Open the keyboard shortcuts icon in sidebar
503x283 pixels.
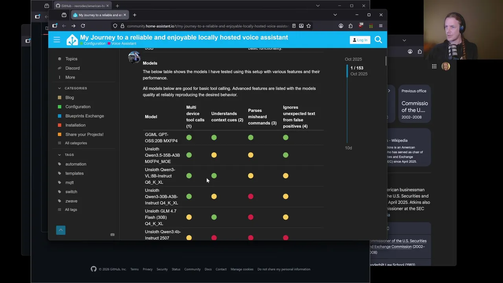pos(112,235)
